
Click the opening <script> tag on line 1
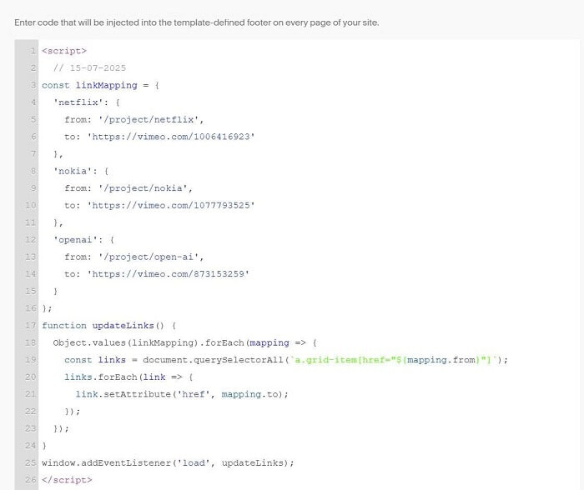click(x=64, y=51)
